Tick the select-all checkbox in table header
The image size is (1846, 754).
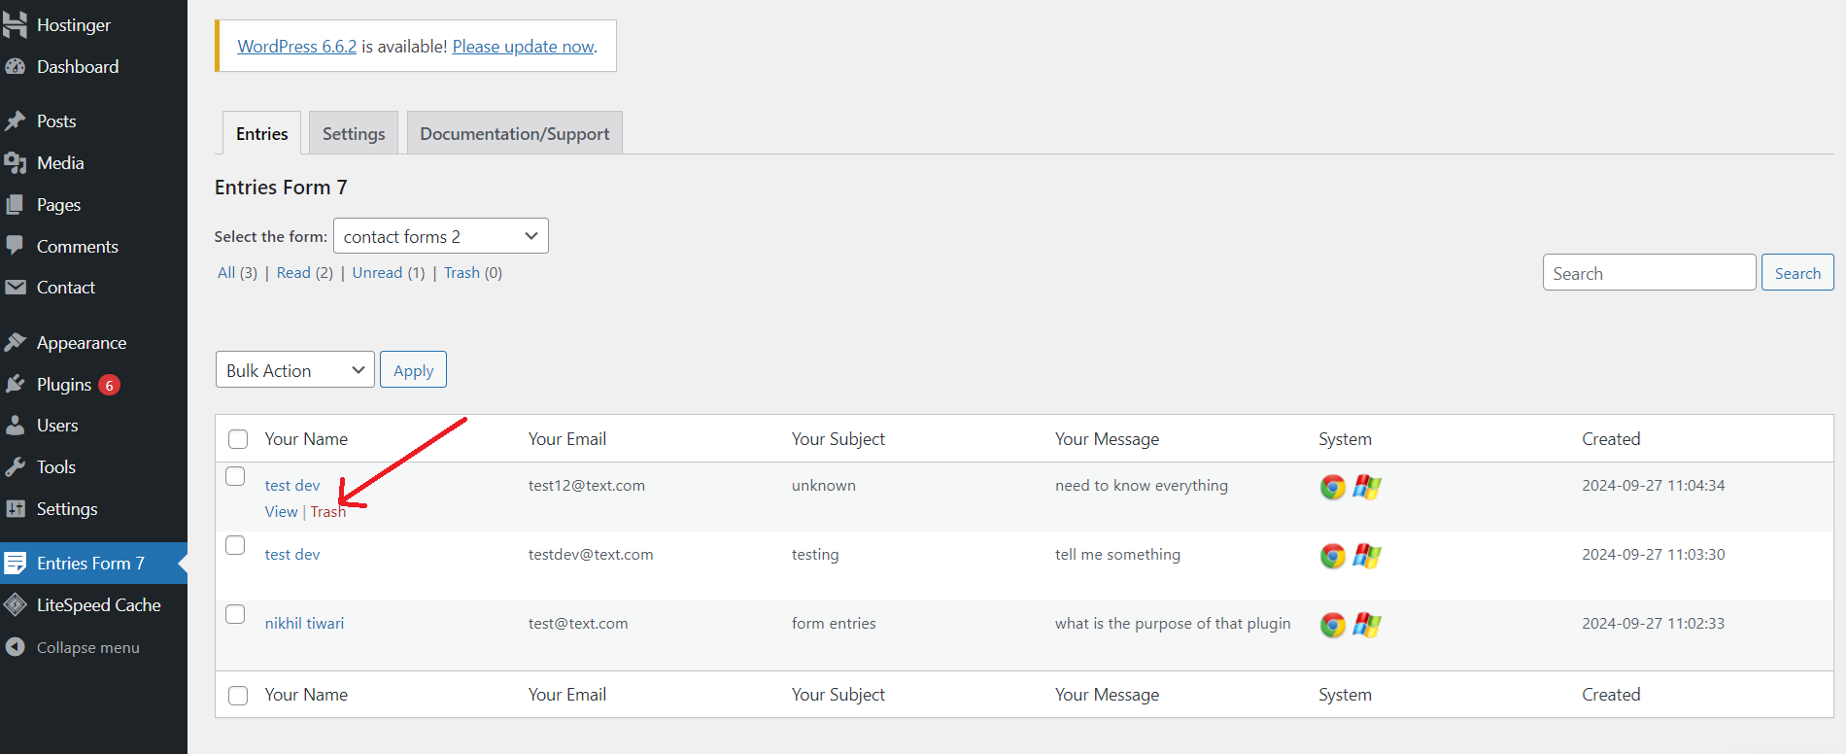(x=238, y=439)
